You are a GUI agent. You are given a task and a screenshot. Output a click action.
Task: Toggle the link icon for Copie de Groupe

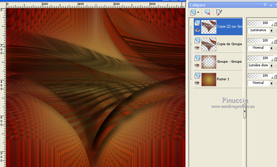[276, 41]
